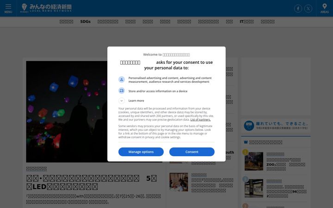Open the headline article mentioning LED
Image resolution: width=333 pixels, height=208 pixels.
[92, 182]
